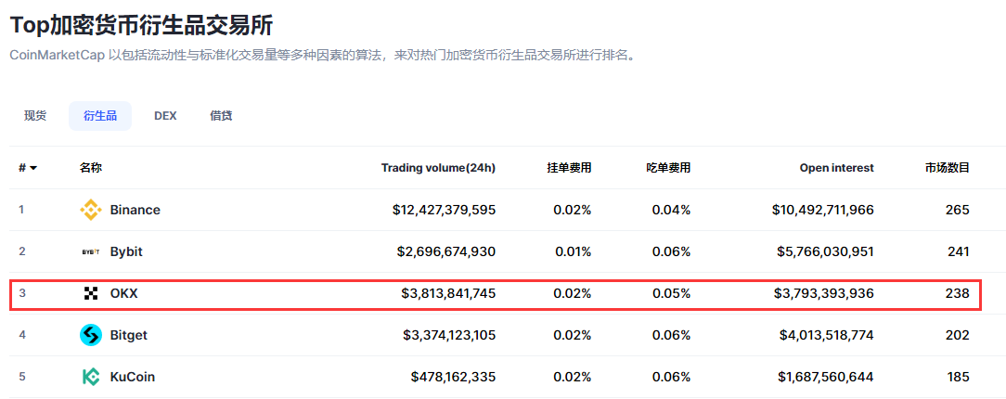
Task: Sort by 吃单费用 column header
Action: click(x=668, y=168)
